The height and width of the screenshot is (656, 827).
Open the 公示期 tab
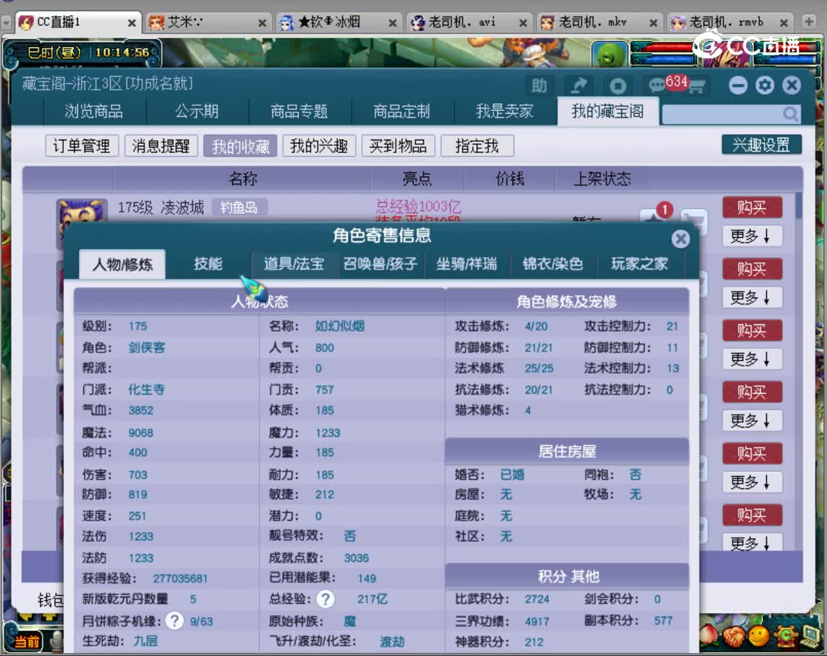(x=197, y=112)
